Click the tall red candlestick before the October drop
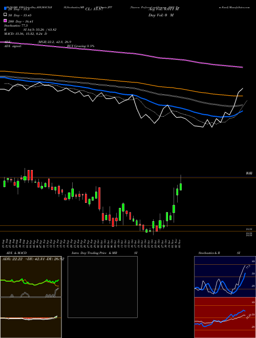Viewport: 256px width, 338px height. tap(99, 198)
